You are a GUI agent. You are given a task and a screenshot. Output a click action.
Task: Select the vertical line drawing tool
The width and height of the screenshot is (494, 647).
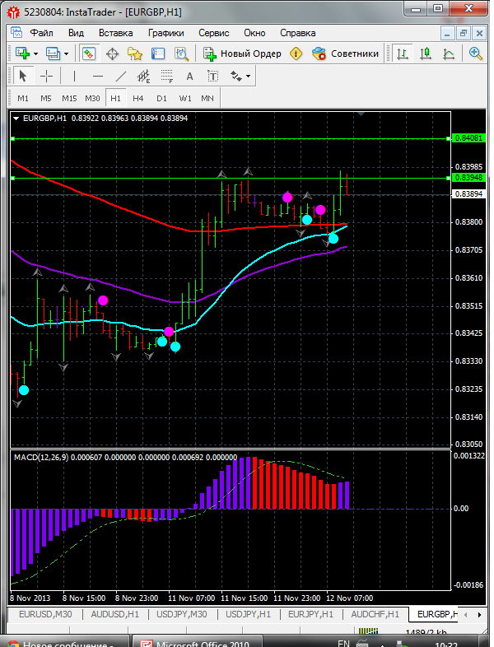[75, 76]
